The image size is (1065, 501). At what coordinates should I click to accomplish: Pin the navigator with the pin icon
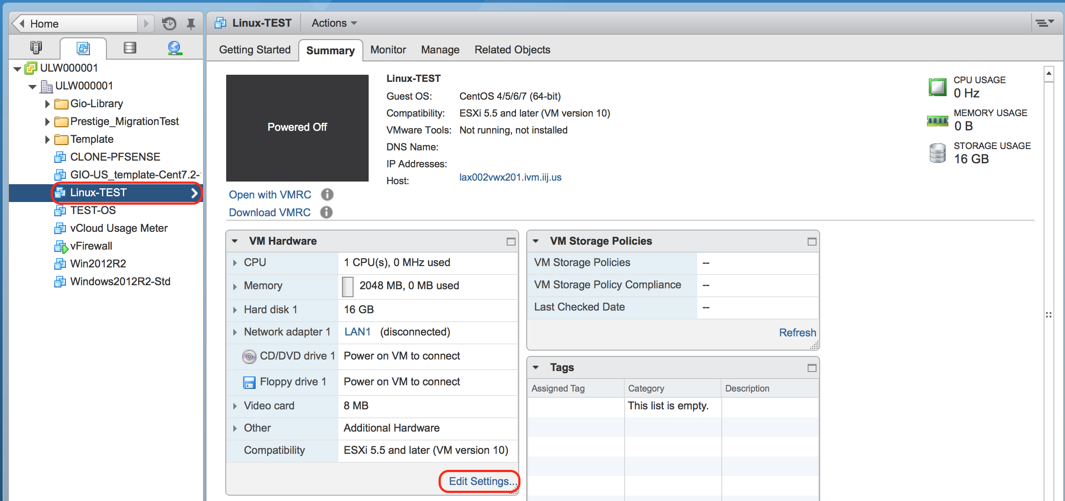[x=191, y=24]
